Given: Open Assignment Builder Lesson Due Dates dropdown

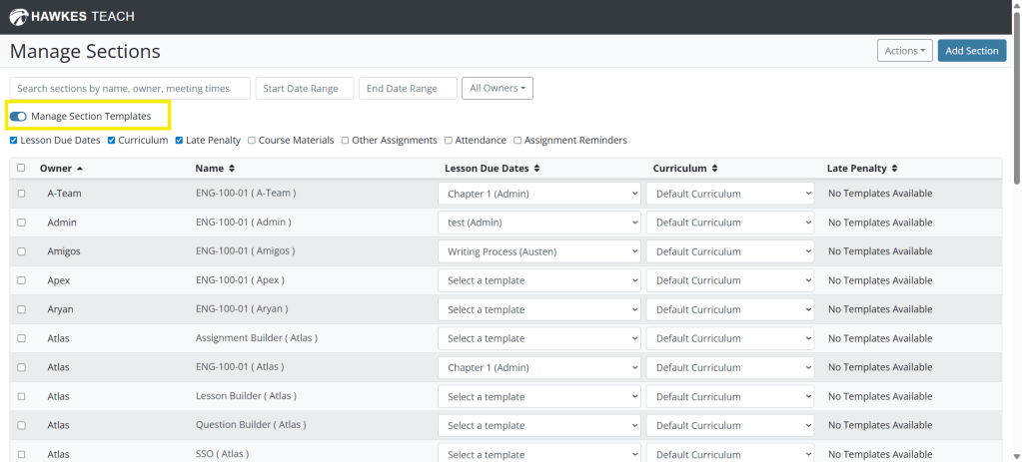Looking at the screenshot, I should click(539, 338).
